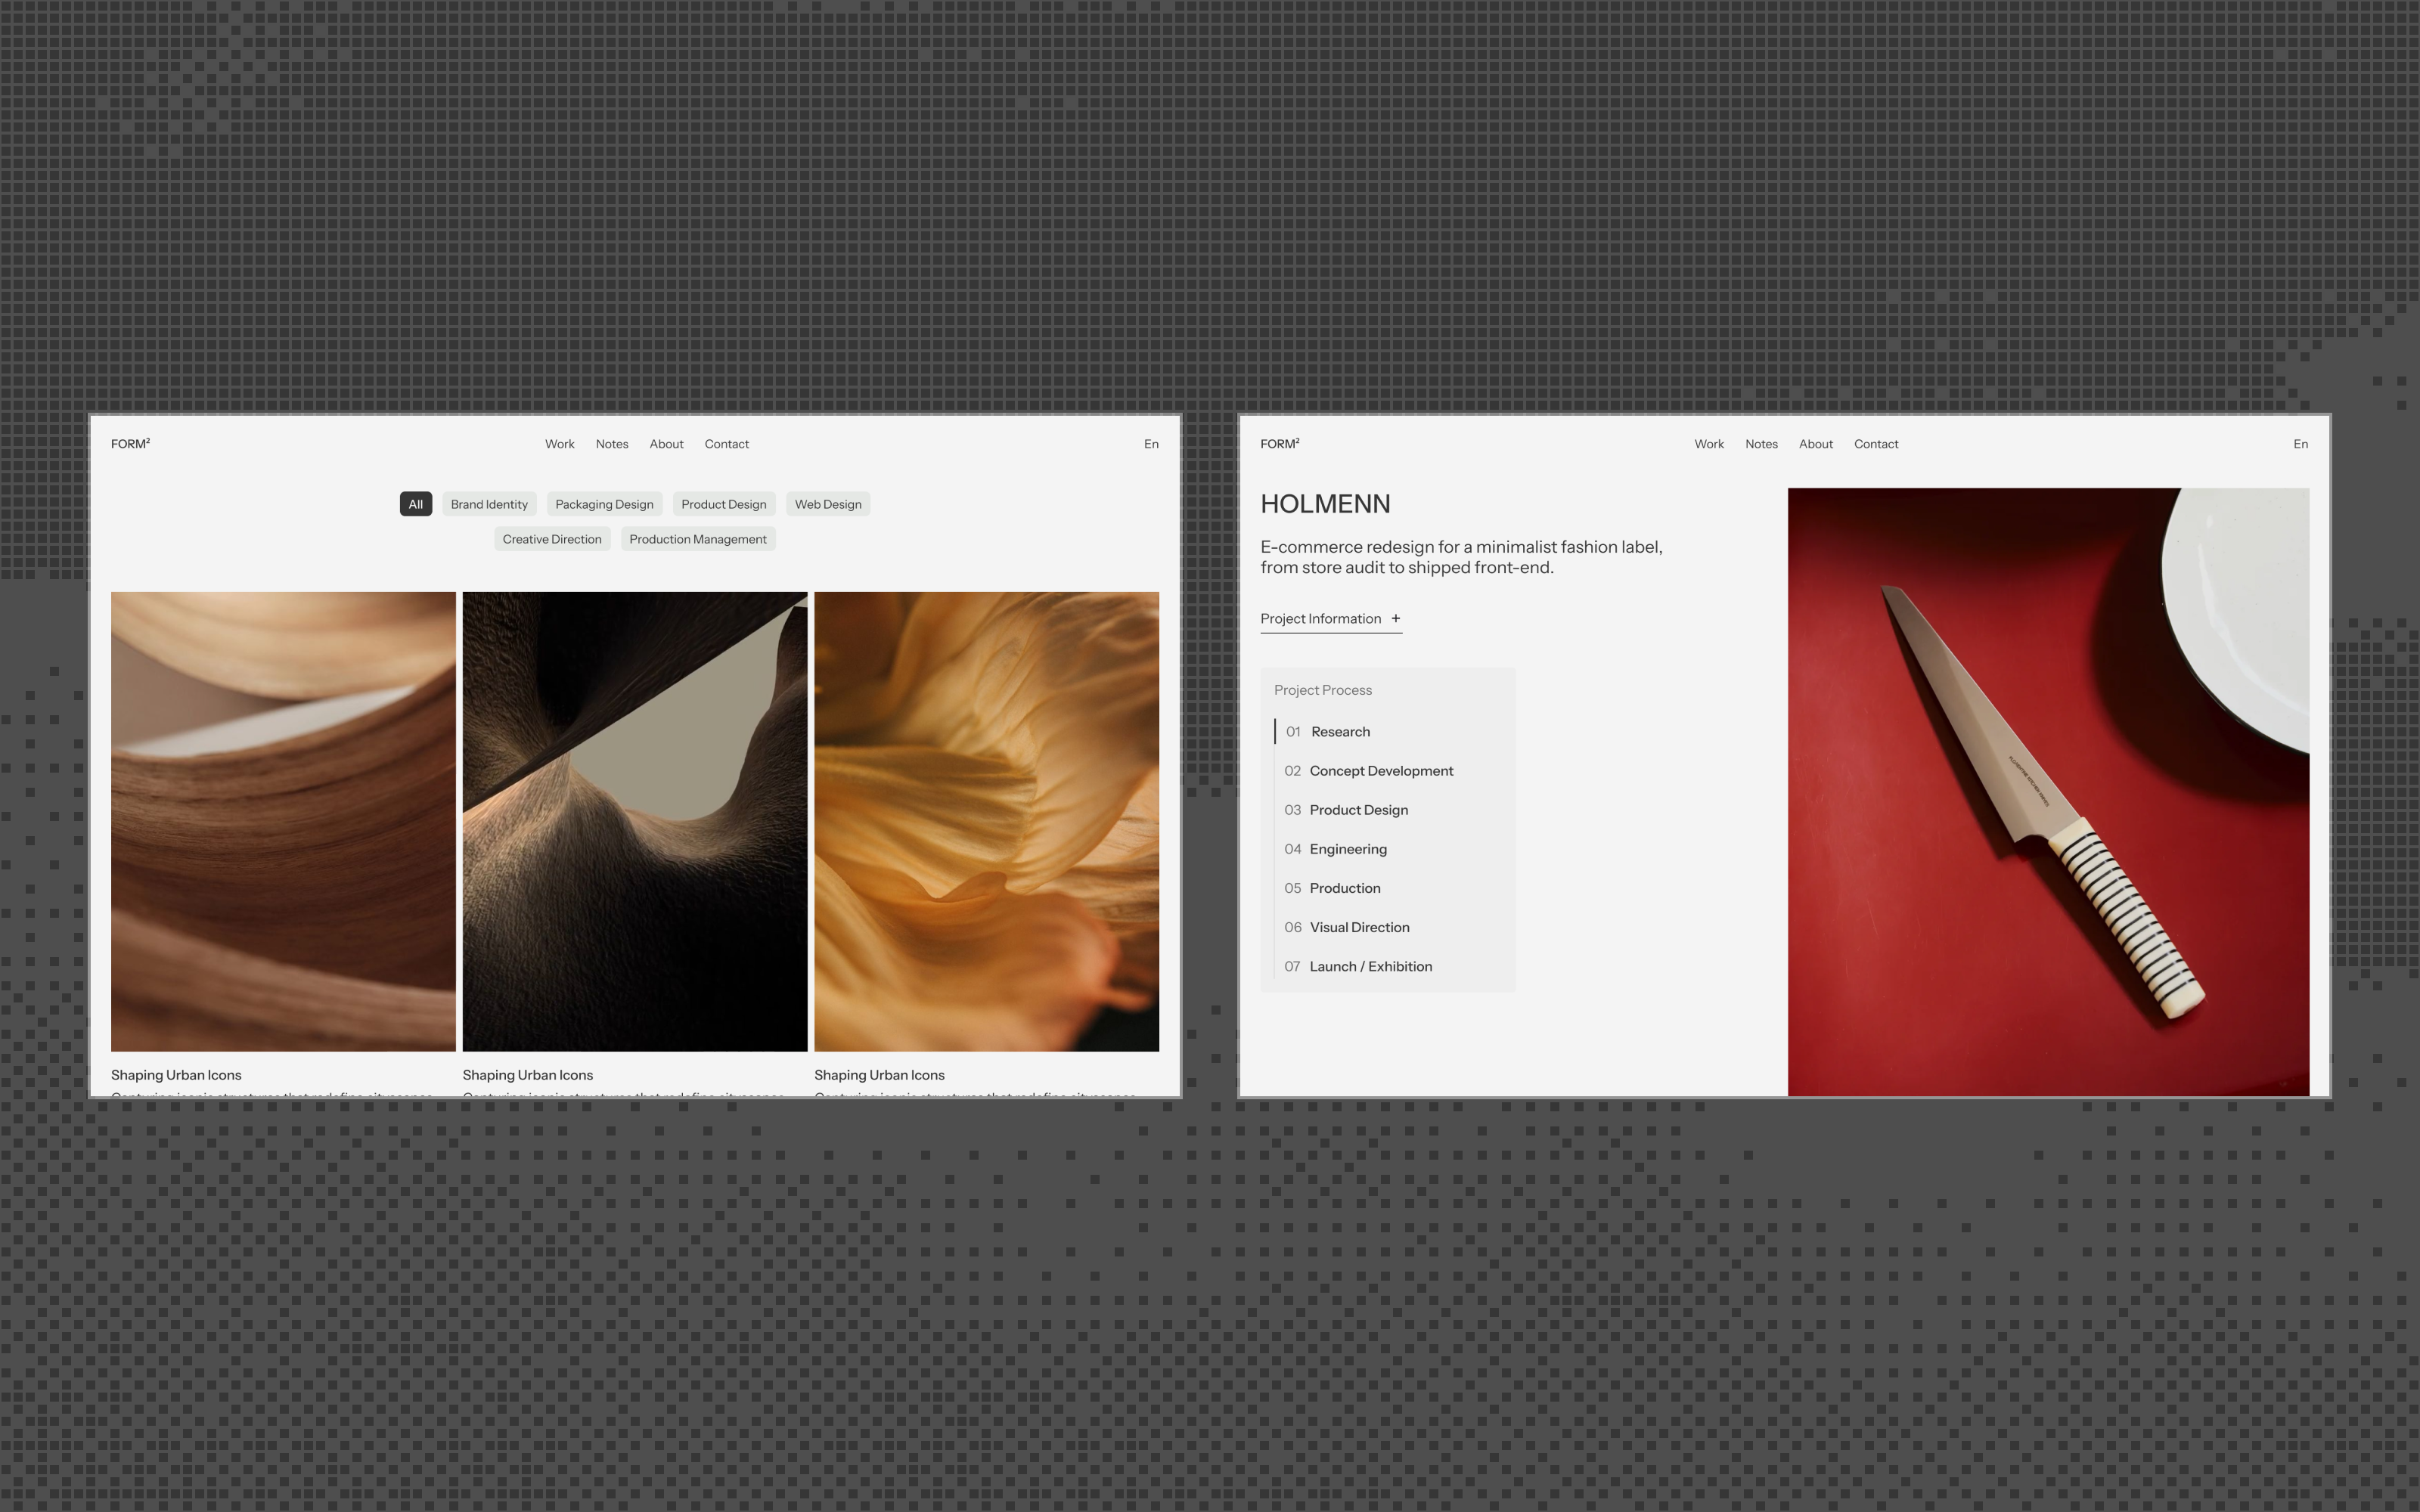2420x1512 pixels.
Task: Open Work in right window nav
Action: coord(1708,444)
